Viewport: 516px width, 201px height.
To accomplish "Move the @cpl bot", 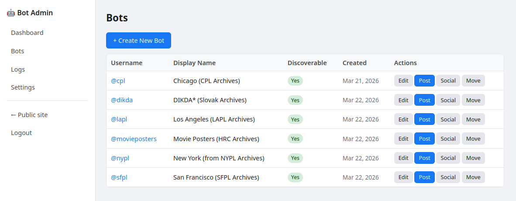I will pos(473,81).
